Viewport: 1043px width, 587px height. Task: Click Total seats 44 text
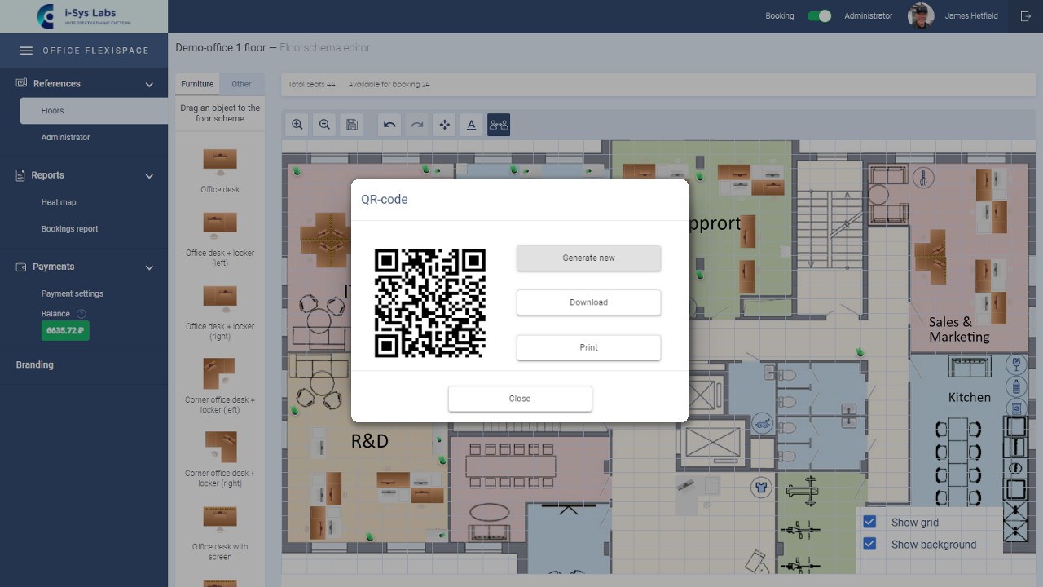[x=311, y=85]
